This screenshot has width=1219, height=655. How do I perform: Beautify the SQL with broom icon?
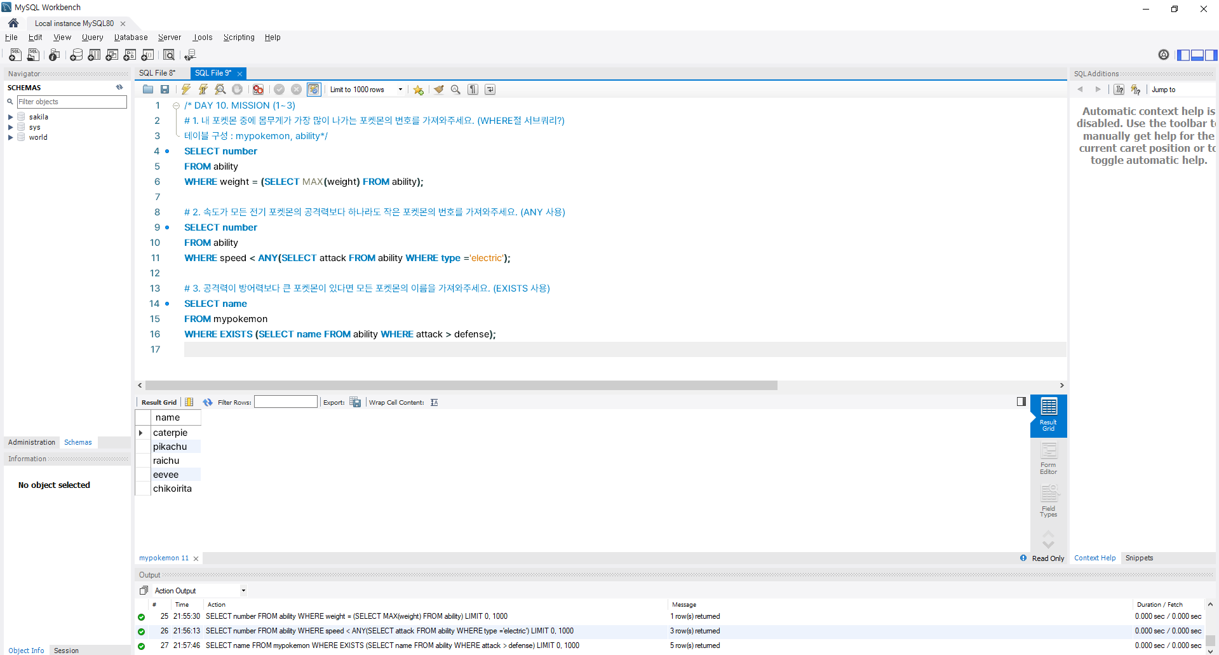click(438, 90)
